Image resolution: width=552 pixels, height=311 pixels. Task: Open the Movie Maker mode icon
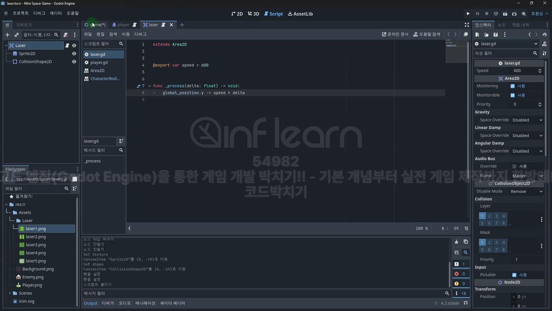pos(524,14)
